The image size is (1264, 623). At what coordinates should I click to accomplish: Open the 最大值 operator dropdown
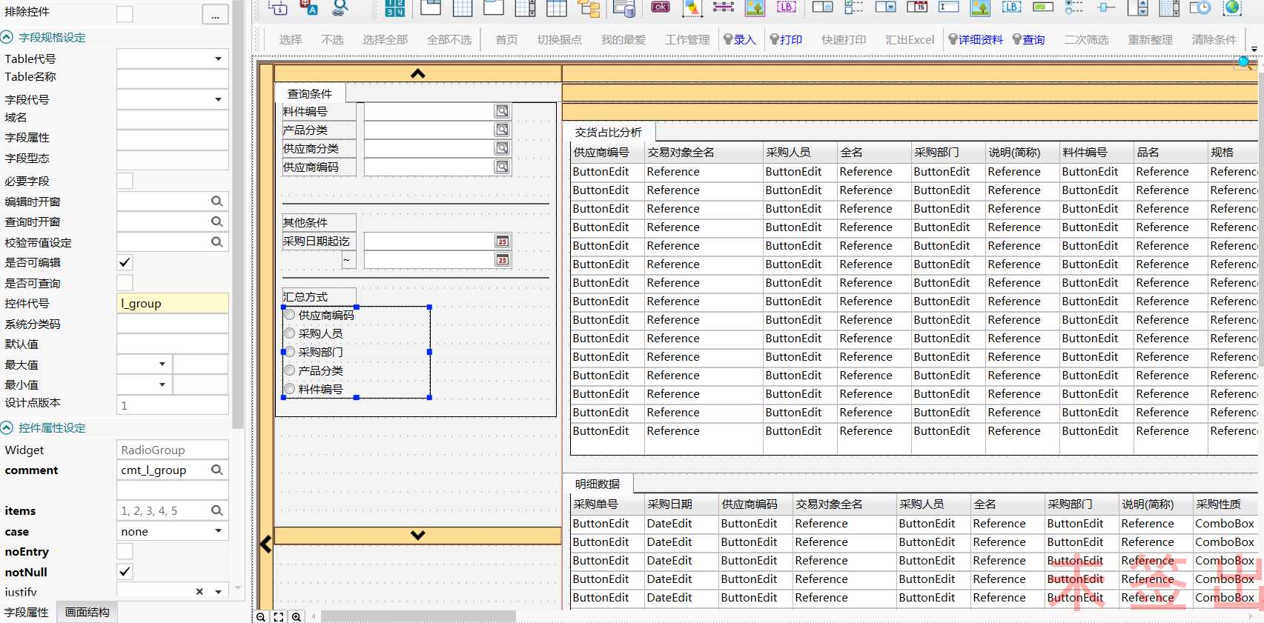162,364
